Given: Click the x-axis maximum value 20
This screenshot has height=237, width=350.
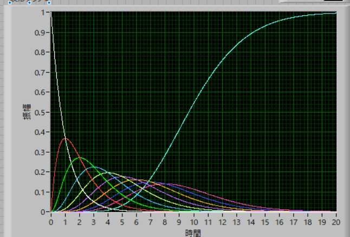Looking at the screenshot, I should coord(336,222).
